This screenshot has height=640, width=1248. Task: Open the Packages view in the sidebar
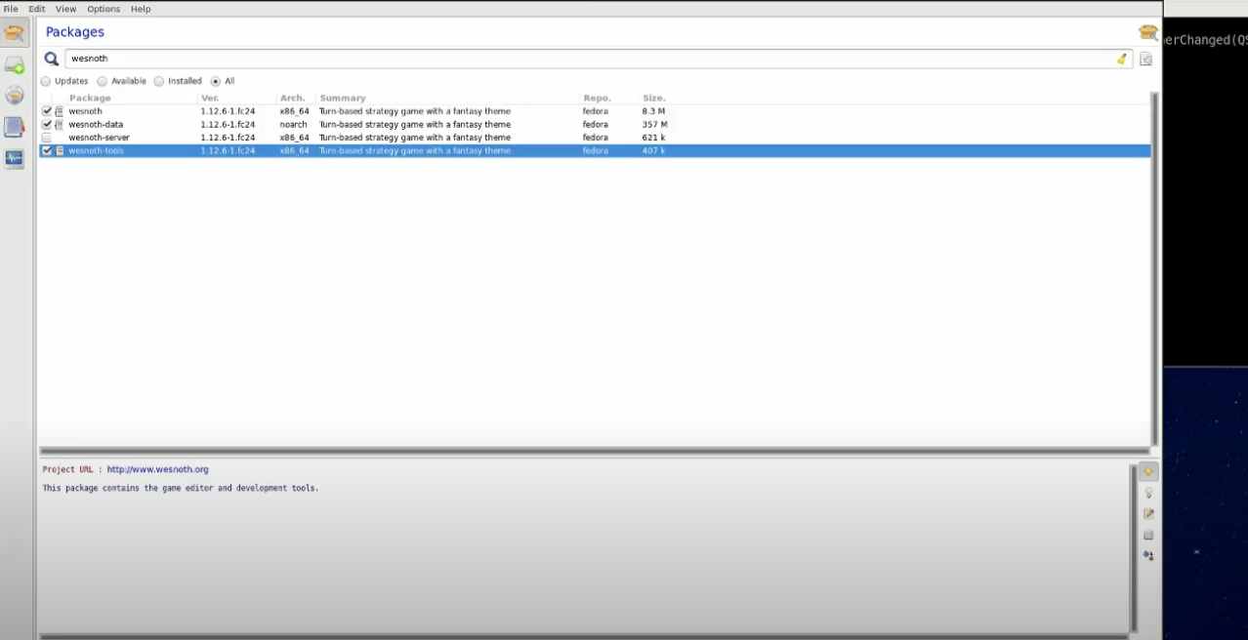15,34
